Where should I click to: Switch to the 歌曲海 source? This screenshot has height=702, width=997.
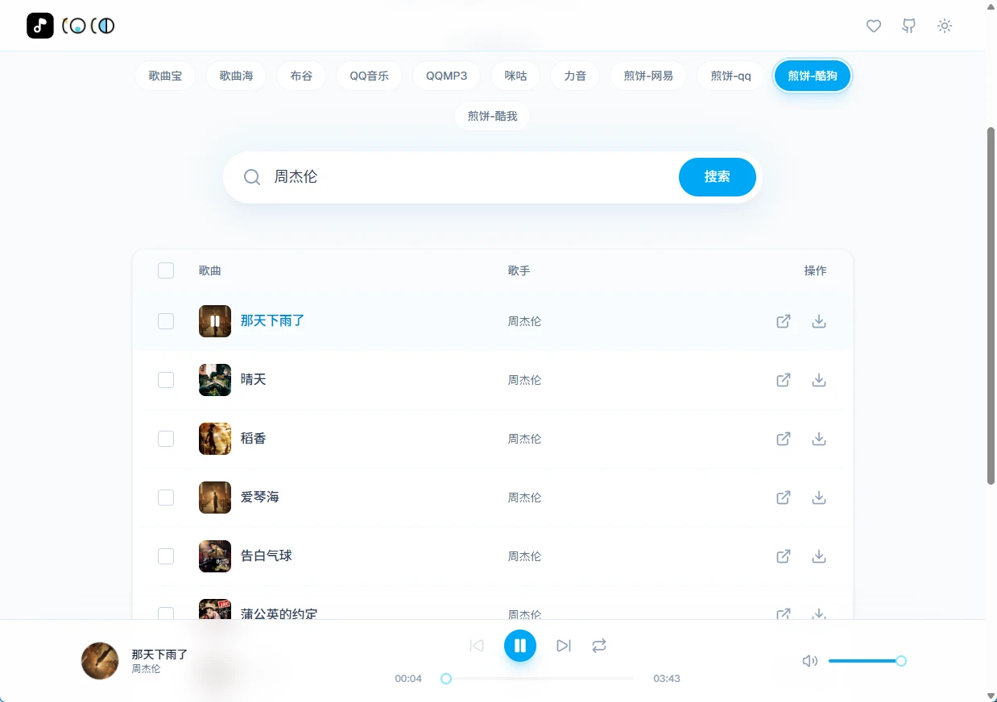coord(236,76)
